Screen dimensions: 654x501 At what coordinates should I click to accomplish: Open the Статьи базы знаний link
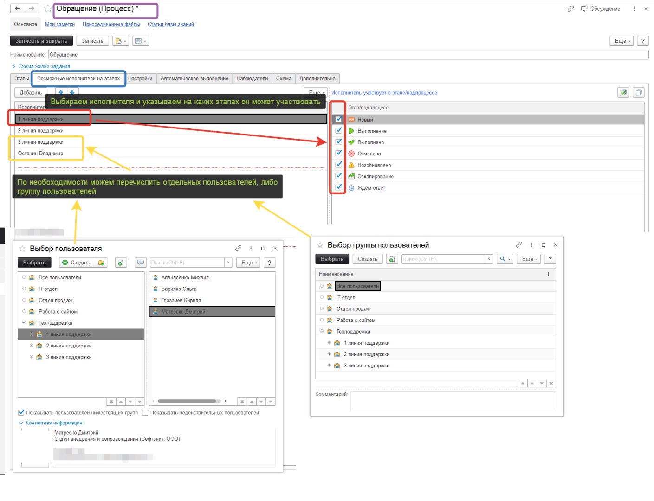(x=170, y=24)
